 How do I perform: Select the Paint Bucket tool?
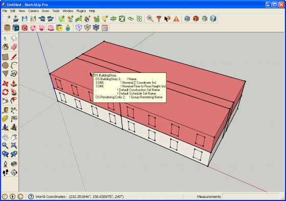pyautogui.click(x=5, y=47)
